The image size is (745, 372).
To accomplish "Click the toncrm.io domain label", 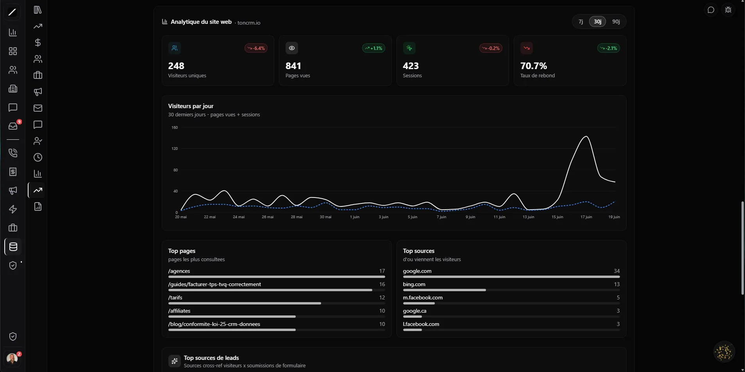I will [249, 23].
